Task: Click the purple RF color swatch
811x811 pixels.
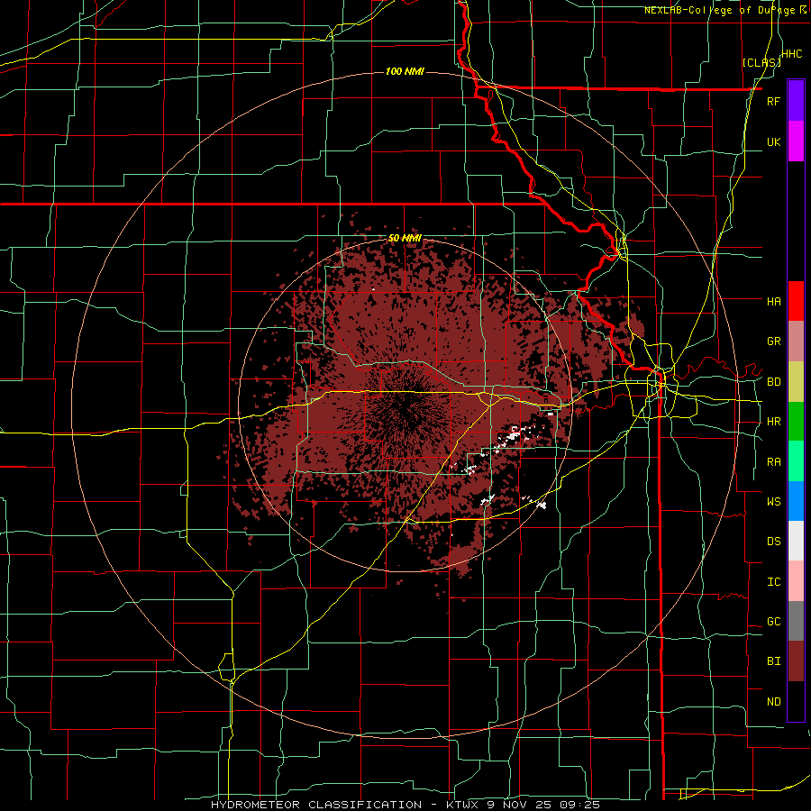Action: pyautogui.click(x=796, y=101)
